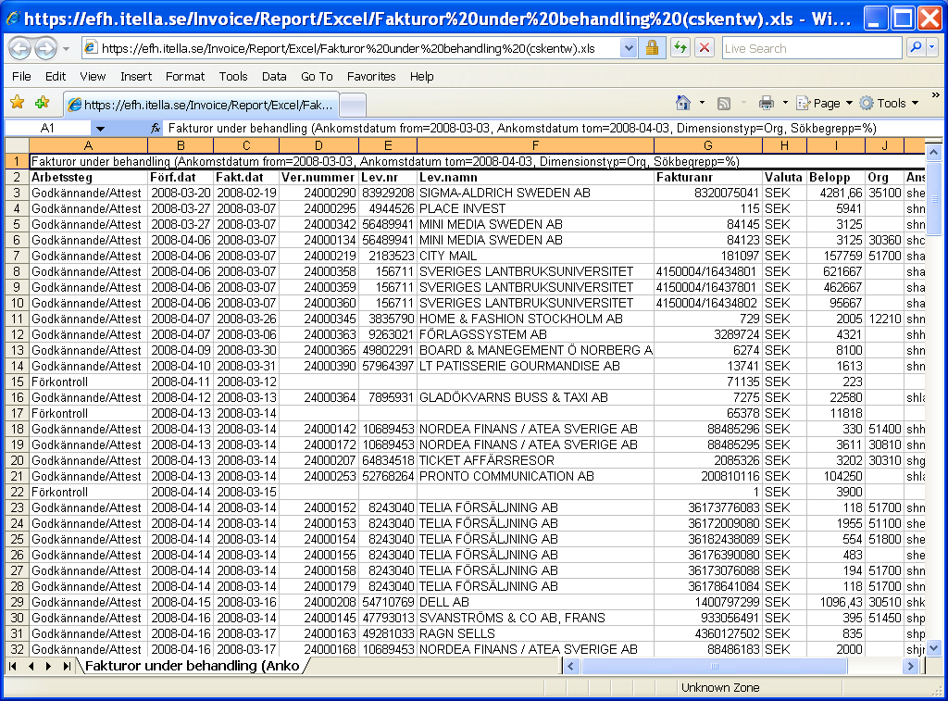Image resolution: width=948 pixels, height=701 pixels.
Task: Click into the Live Search box
Action: pos(811,48)
